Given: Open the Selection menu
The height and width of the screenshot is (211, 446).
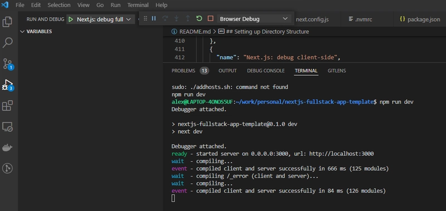Looking at the screenshot, I should (x=59, y=5).
